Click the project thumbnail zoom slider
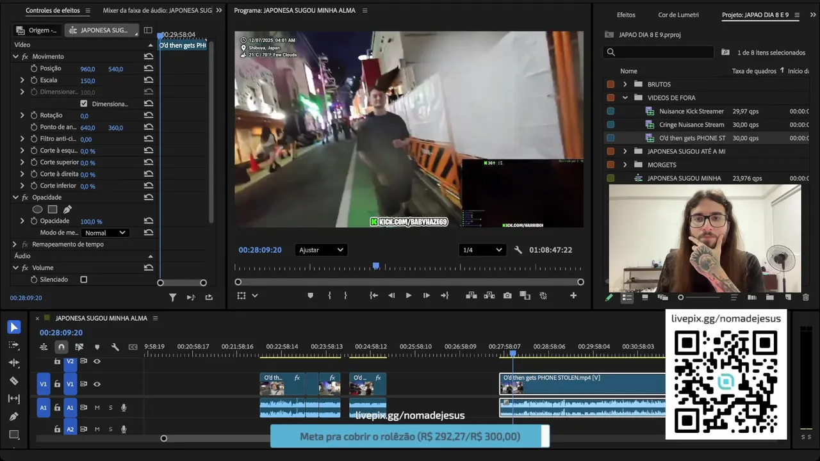This screenshot has width=820, height=461. 680,297
